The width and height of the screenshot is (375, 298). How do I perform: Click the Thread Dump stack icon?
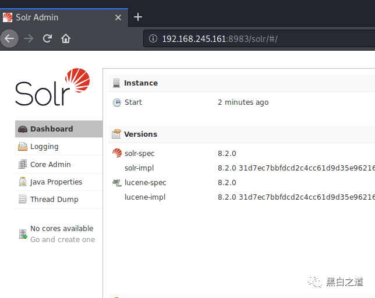tap(23, 199)
